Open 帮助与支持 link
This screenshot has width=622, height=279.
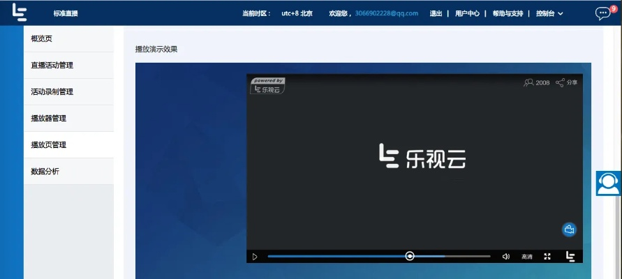click(x=508, y=13)
